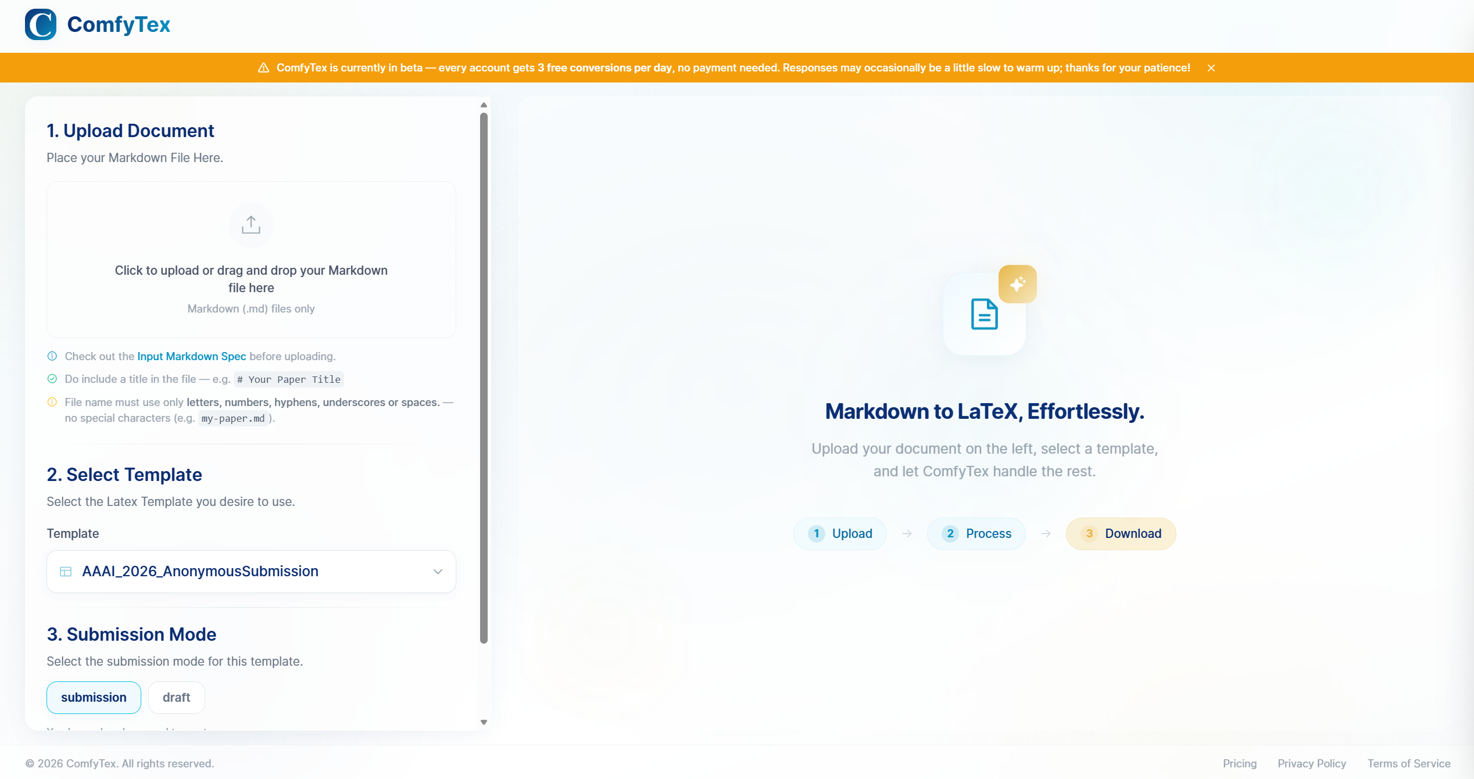Viewport: 1474px width, 779px height.
Task: Click 'Select the submission mode for this template.' text
Action: coord(175,662)
